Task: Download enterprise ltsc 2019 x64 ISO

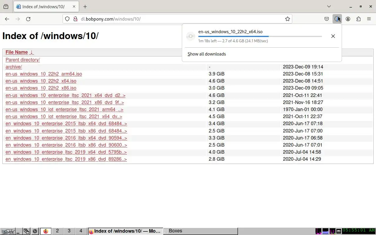Action: click(x=66, y=152)
